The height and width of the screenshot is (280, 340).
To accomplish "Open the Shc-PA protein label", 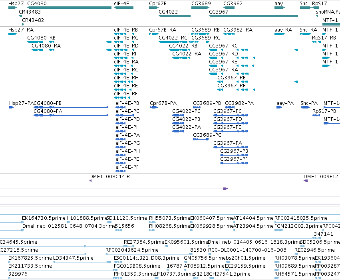I will click(309, 103).
